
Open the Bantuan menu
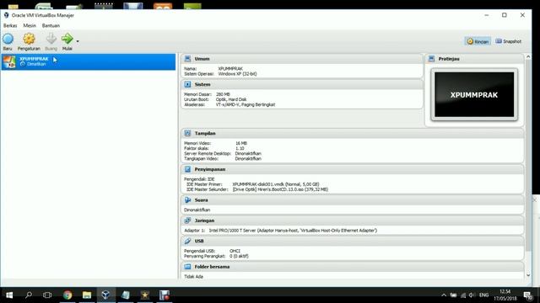51,25
